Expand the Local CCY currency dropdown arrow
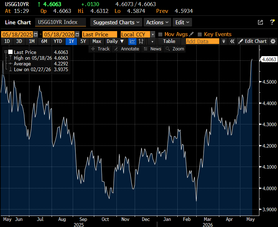Image resolution: width=278 pixels, height=227 pixels. [x=153, y=34]
